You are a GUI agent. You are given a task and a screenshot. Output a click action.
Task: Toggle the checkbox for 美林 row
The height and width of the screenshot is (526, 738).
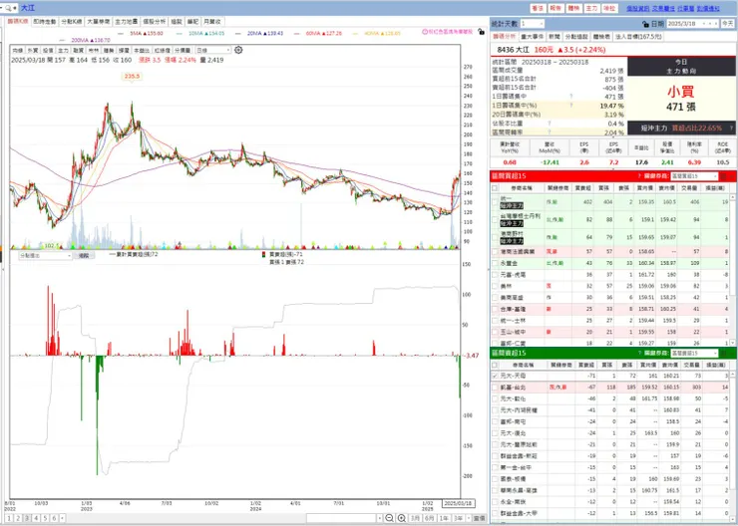point(495,286)
